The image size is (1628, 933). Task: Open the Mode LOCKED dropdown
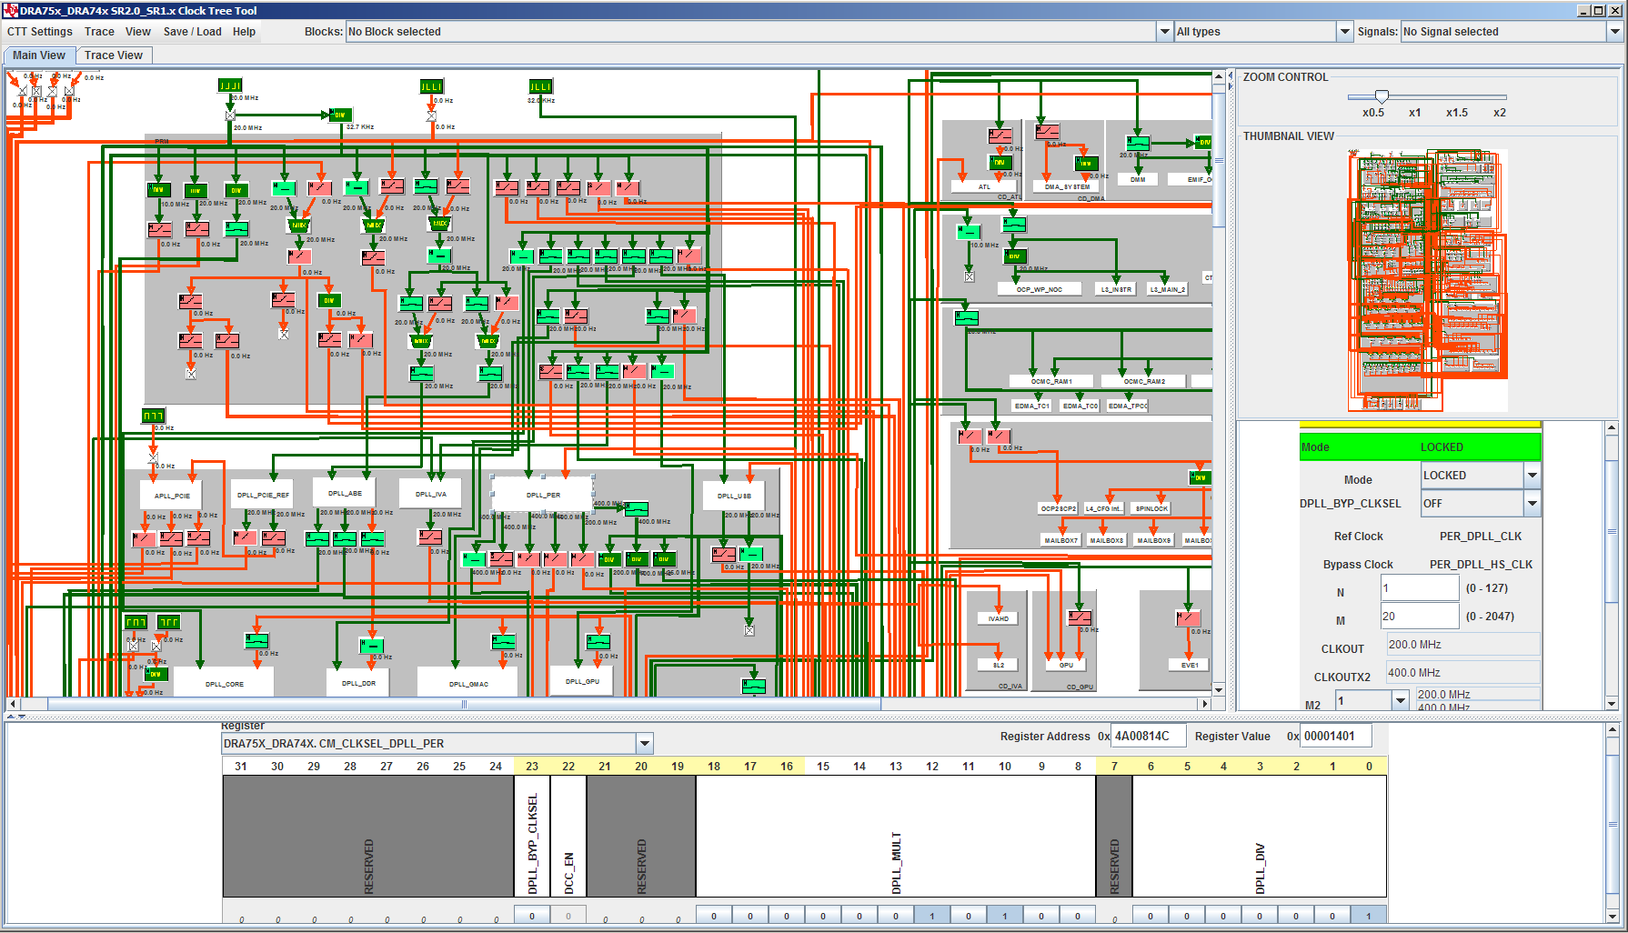[x=1533, y=475]
